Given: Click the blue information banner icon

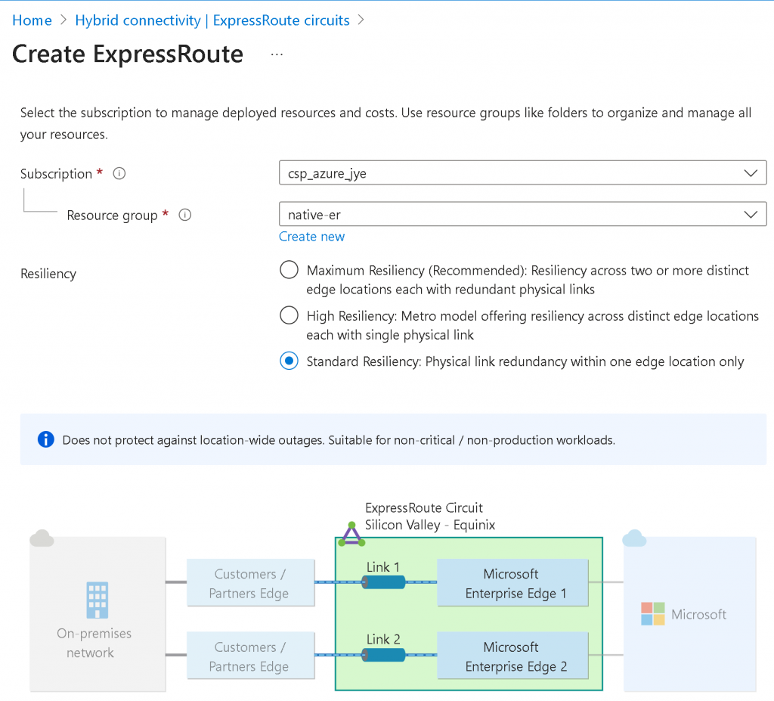Looking at the screenshot, I should click(x=46, y=439).
